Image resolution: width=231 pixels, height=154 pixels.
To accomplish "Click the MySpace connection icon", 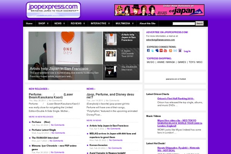I will 157,50.
